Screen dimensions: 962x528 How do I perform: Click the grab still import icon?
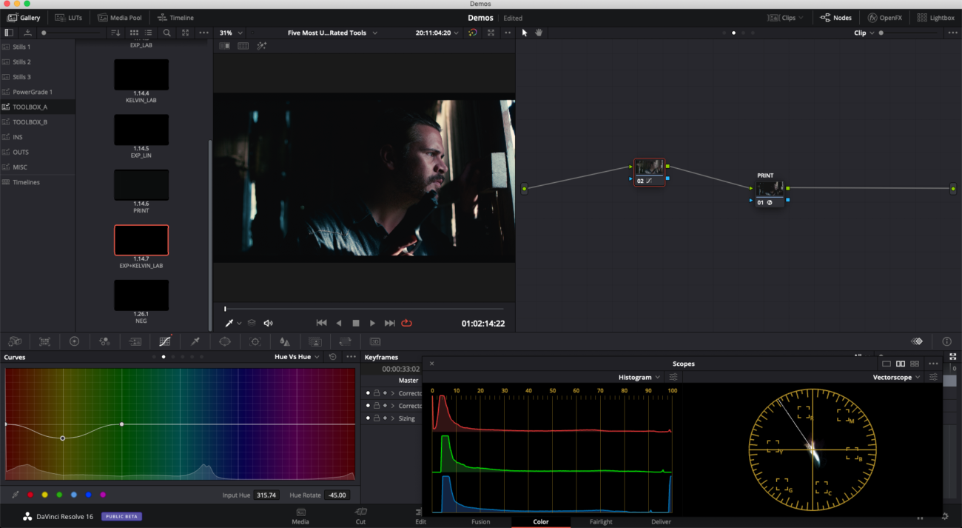[27, 33]
